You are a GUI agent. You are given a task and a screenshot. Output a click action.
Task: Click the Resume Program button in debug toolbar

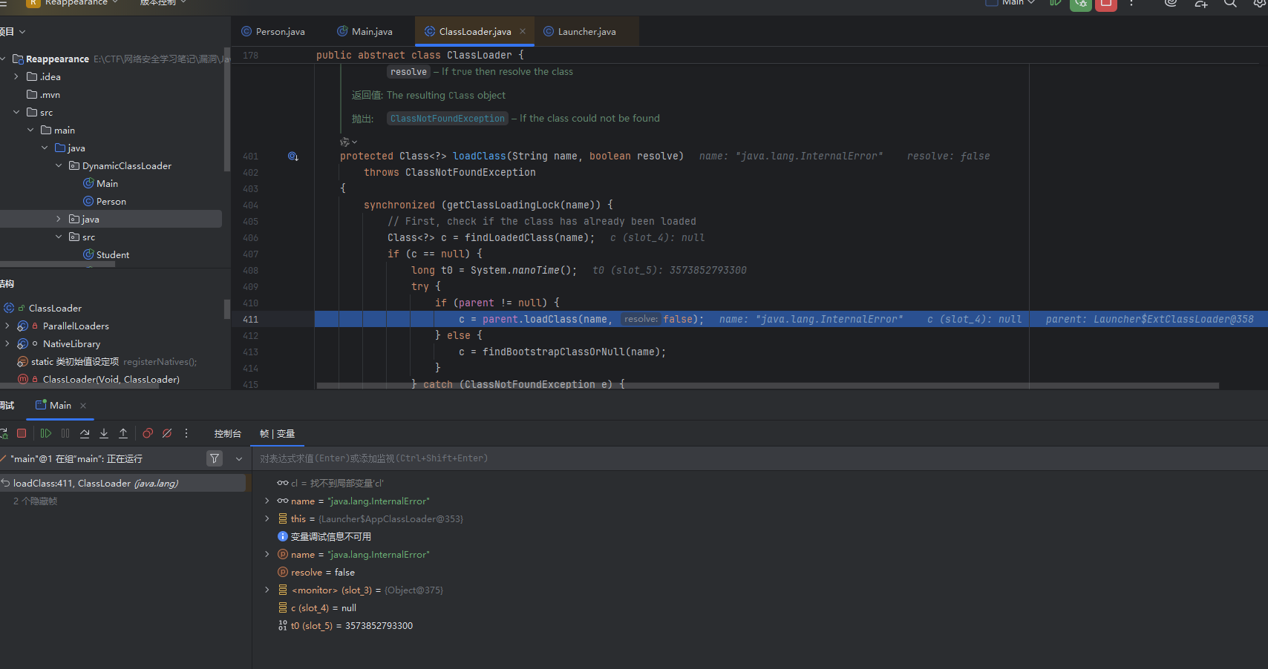[46, 433]
